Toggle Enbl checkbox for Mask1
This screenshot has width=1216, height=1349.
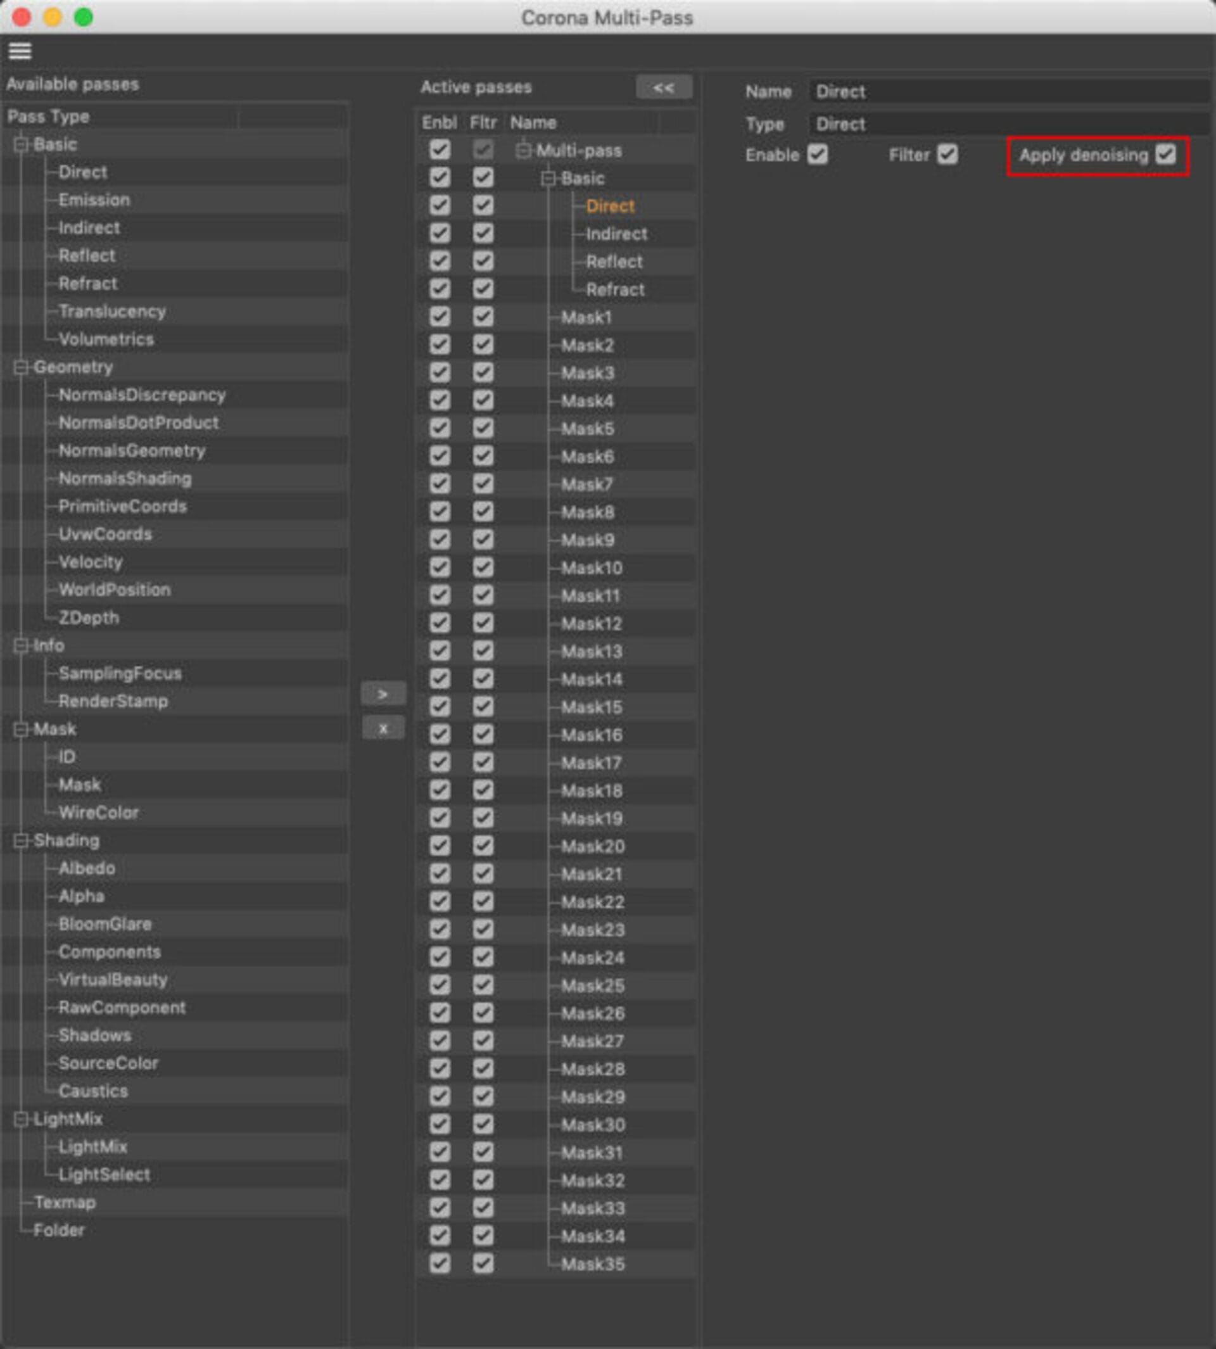(440, 317)
